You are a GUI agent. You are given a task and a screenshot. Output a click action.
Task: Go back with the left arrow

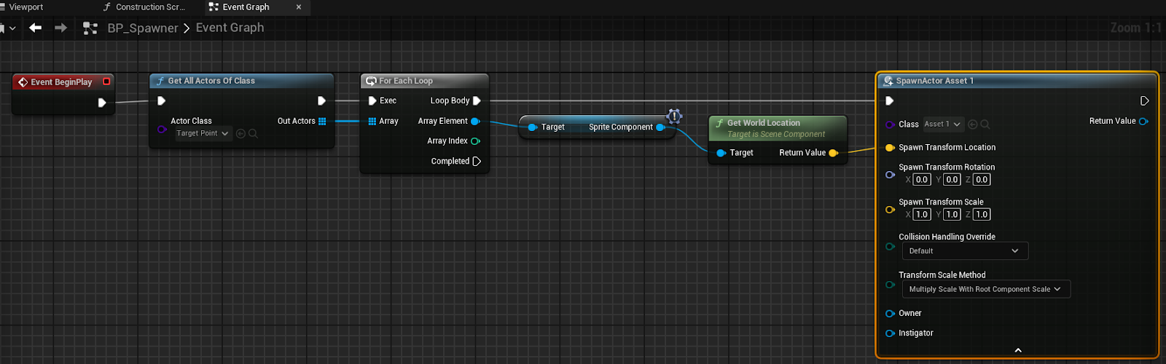tap(35, 28)
